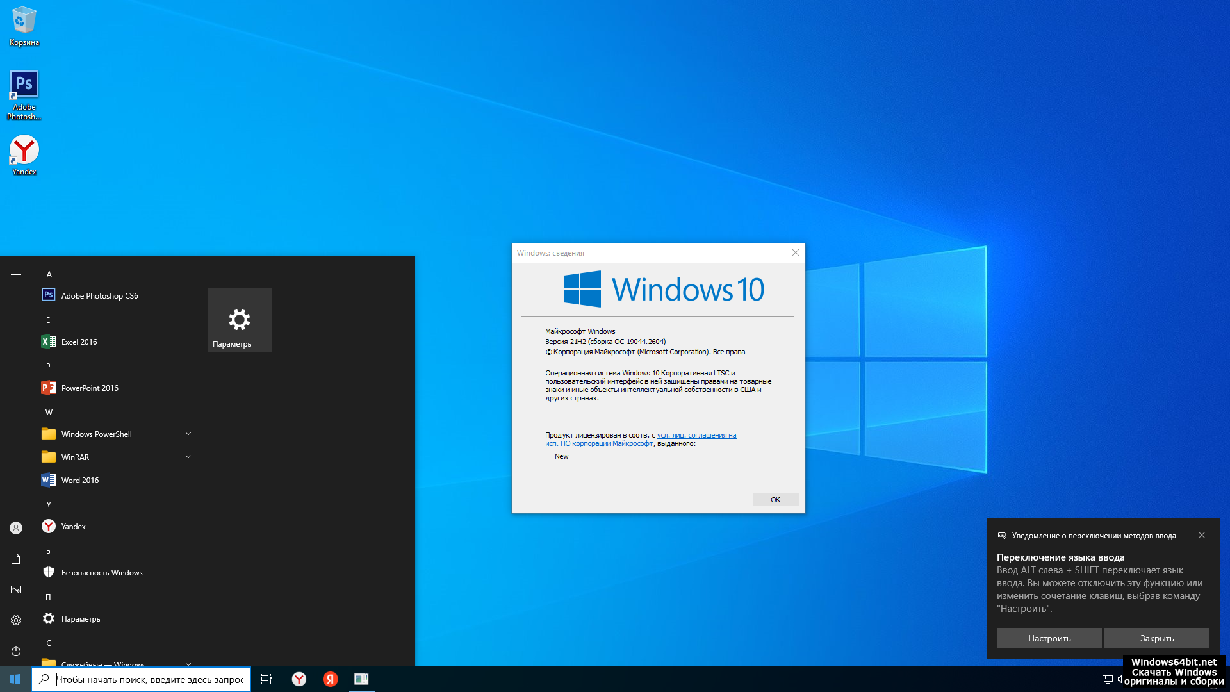Close language input notification popup
Image resolution: width=1230 pixels, height=692 pixels.
(1201, 535)
